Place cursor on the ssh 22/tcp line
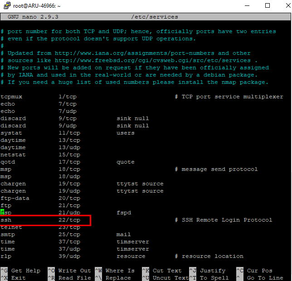Image resolution: width=292 pixels, height=281 pixels. (x=45, y=220)
